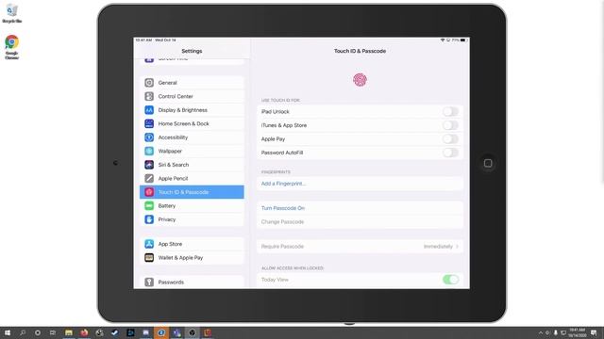604x339 pixels.
Task: Open Passwords settings
Action: [x=192, y=282]
